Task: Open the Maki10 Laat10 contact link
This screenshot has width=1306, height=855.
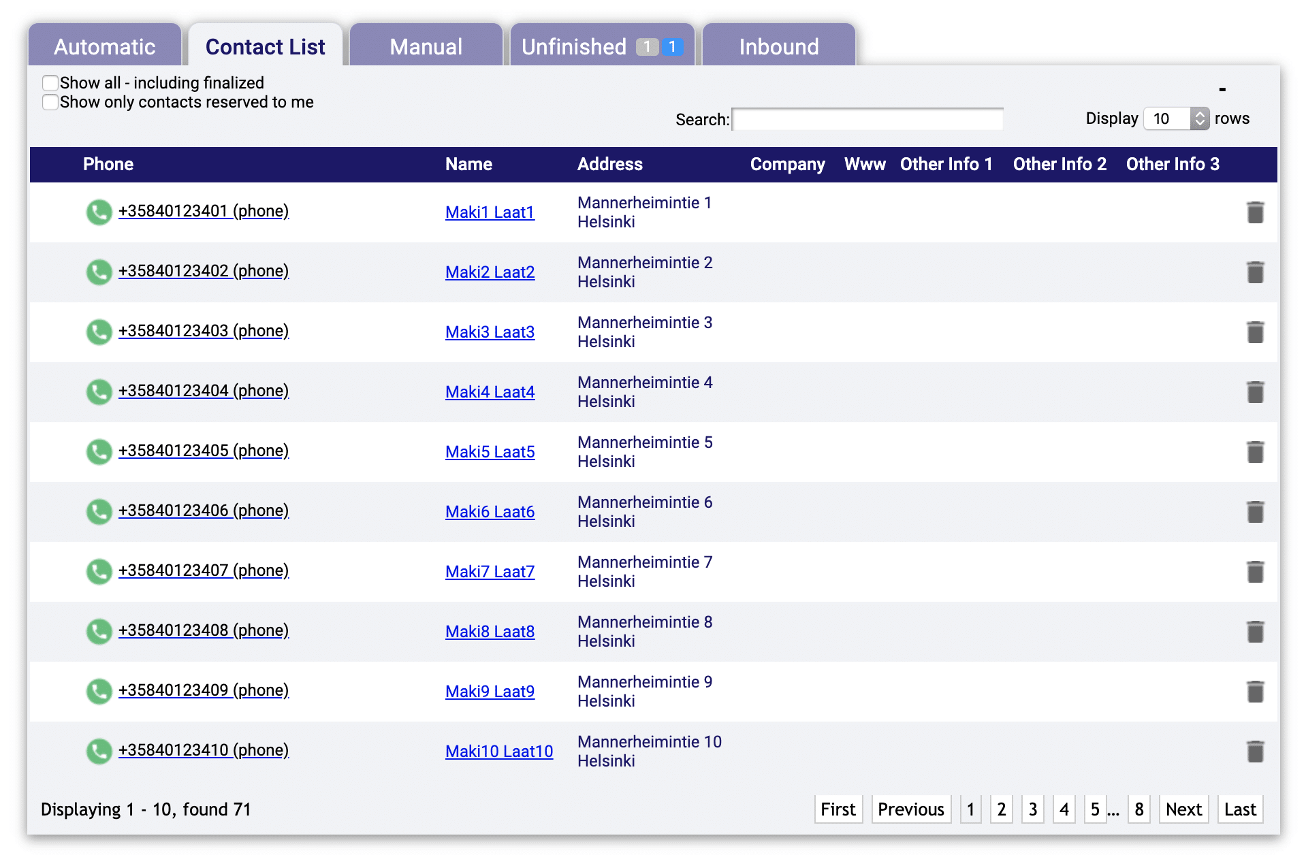Action: click(499, 752)
